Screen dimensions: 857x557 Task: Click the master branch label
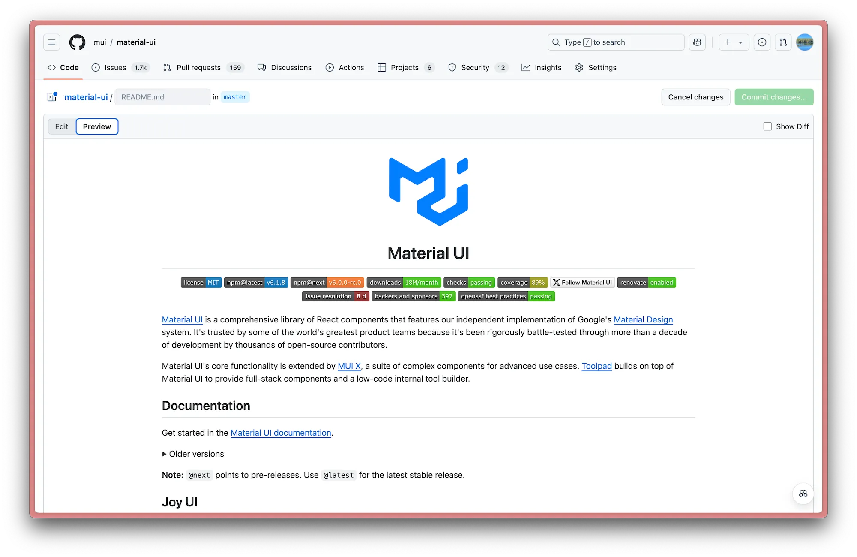pos(235,97)
